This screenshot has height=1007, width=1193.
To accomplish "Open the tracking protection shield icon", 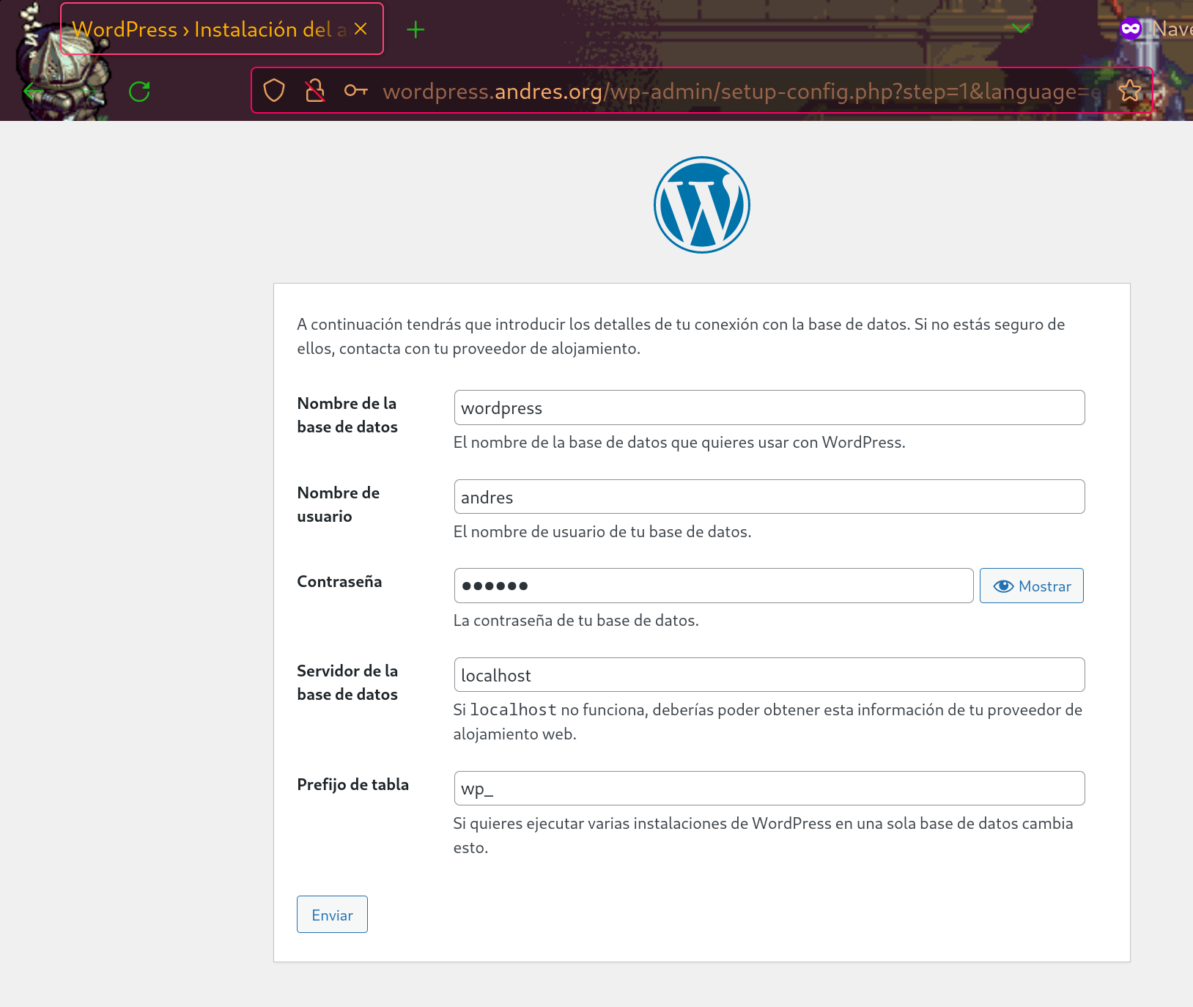I will point(274,91).
